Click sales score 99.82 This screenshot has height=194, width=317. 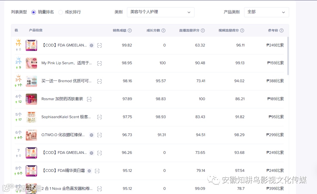pos(127,45)
